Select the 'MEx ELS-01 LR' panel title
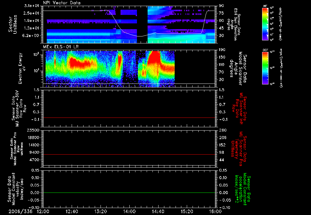 coord(61,47)
